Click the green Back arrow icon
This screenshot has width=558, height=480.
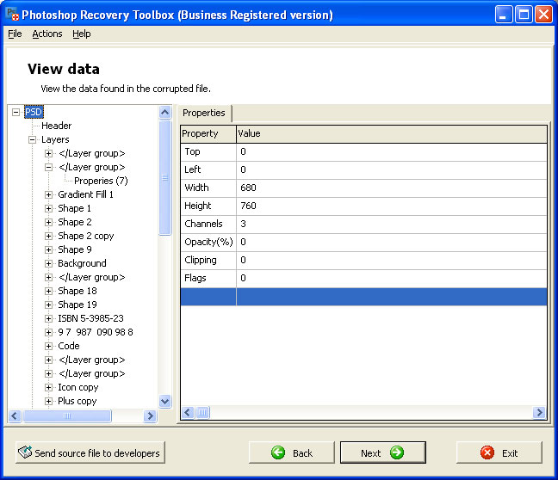[277, 452]
